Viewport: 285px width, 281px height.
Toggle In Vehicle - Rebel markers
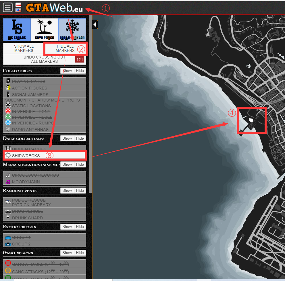pyautogui.click(x=44, y=117)
